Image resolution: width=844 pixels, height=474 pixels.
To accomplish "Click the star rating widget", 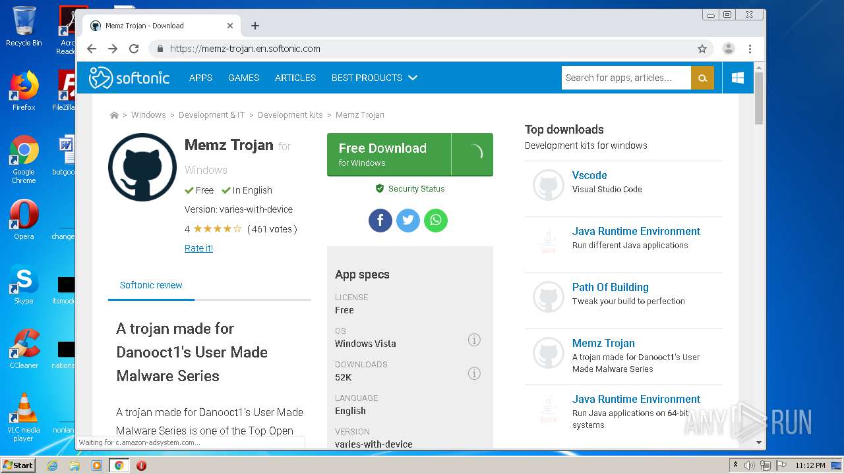I will [x=217, y=229].
